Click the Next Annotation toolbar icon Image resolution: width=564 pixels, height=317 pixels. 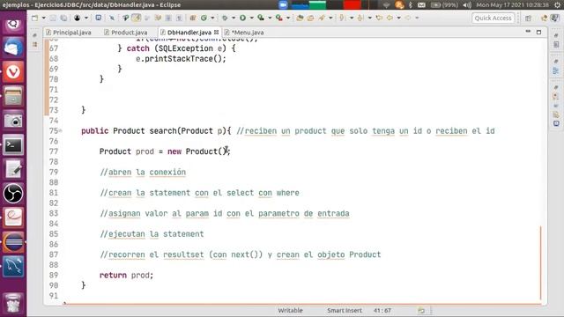click(x=342, y=18)
